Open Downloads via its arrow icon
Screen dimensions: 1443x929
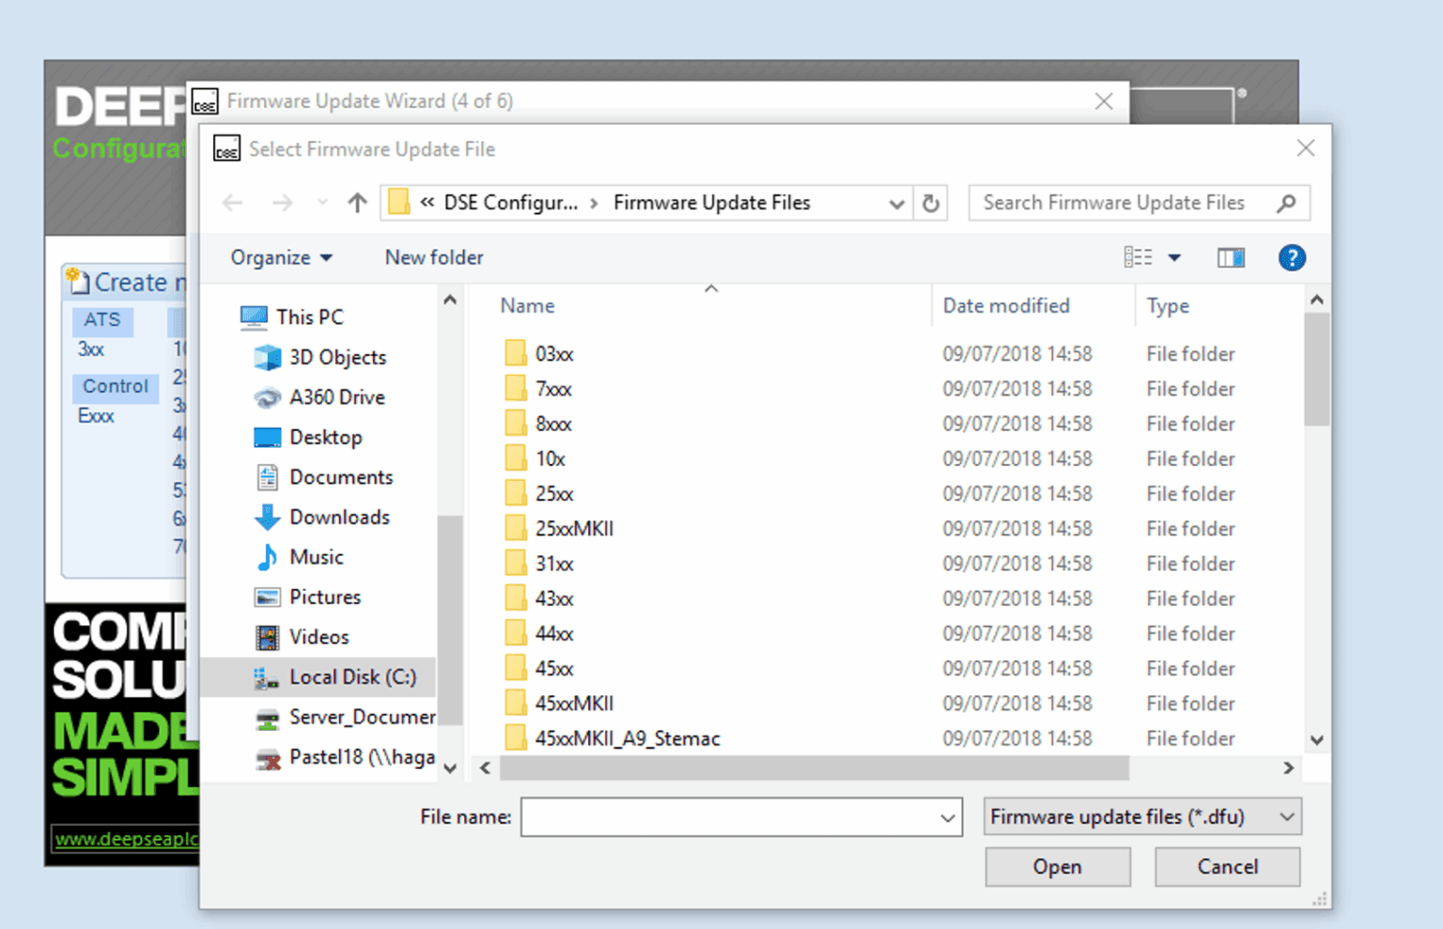tap(267, 518)
